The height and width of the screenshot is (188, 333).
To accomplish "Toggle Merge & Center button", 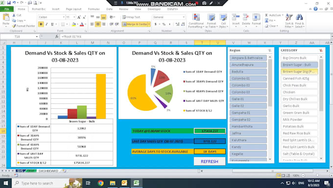I will click(135, 24).
